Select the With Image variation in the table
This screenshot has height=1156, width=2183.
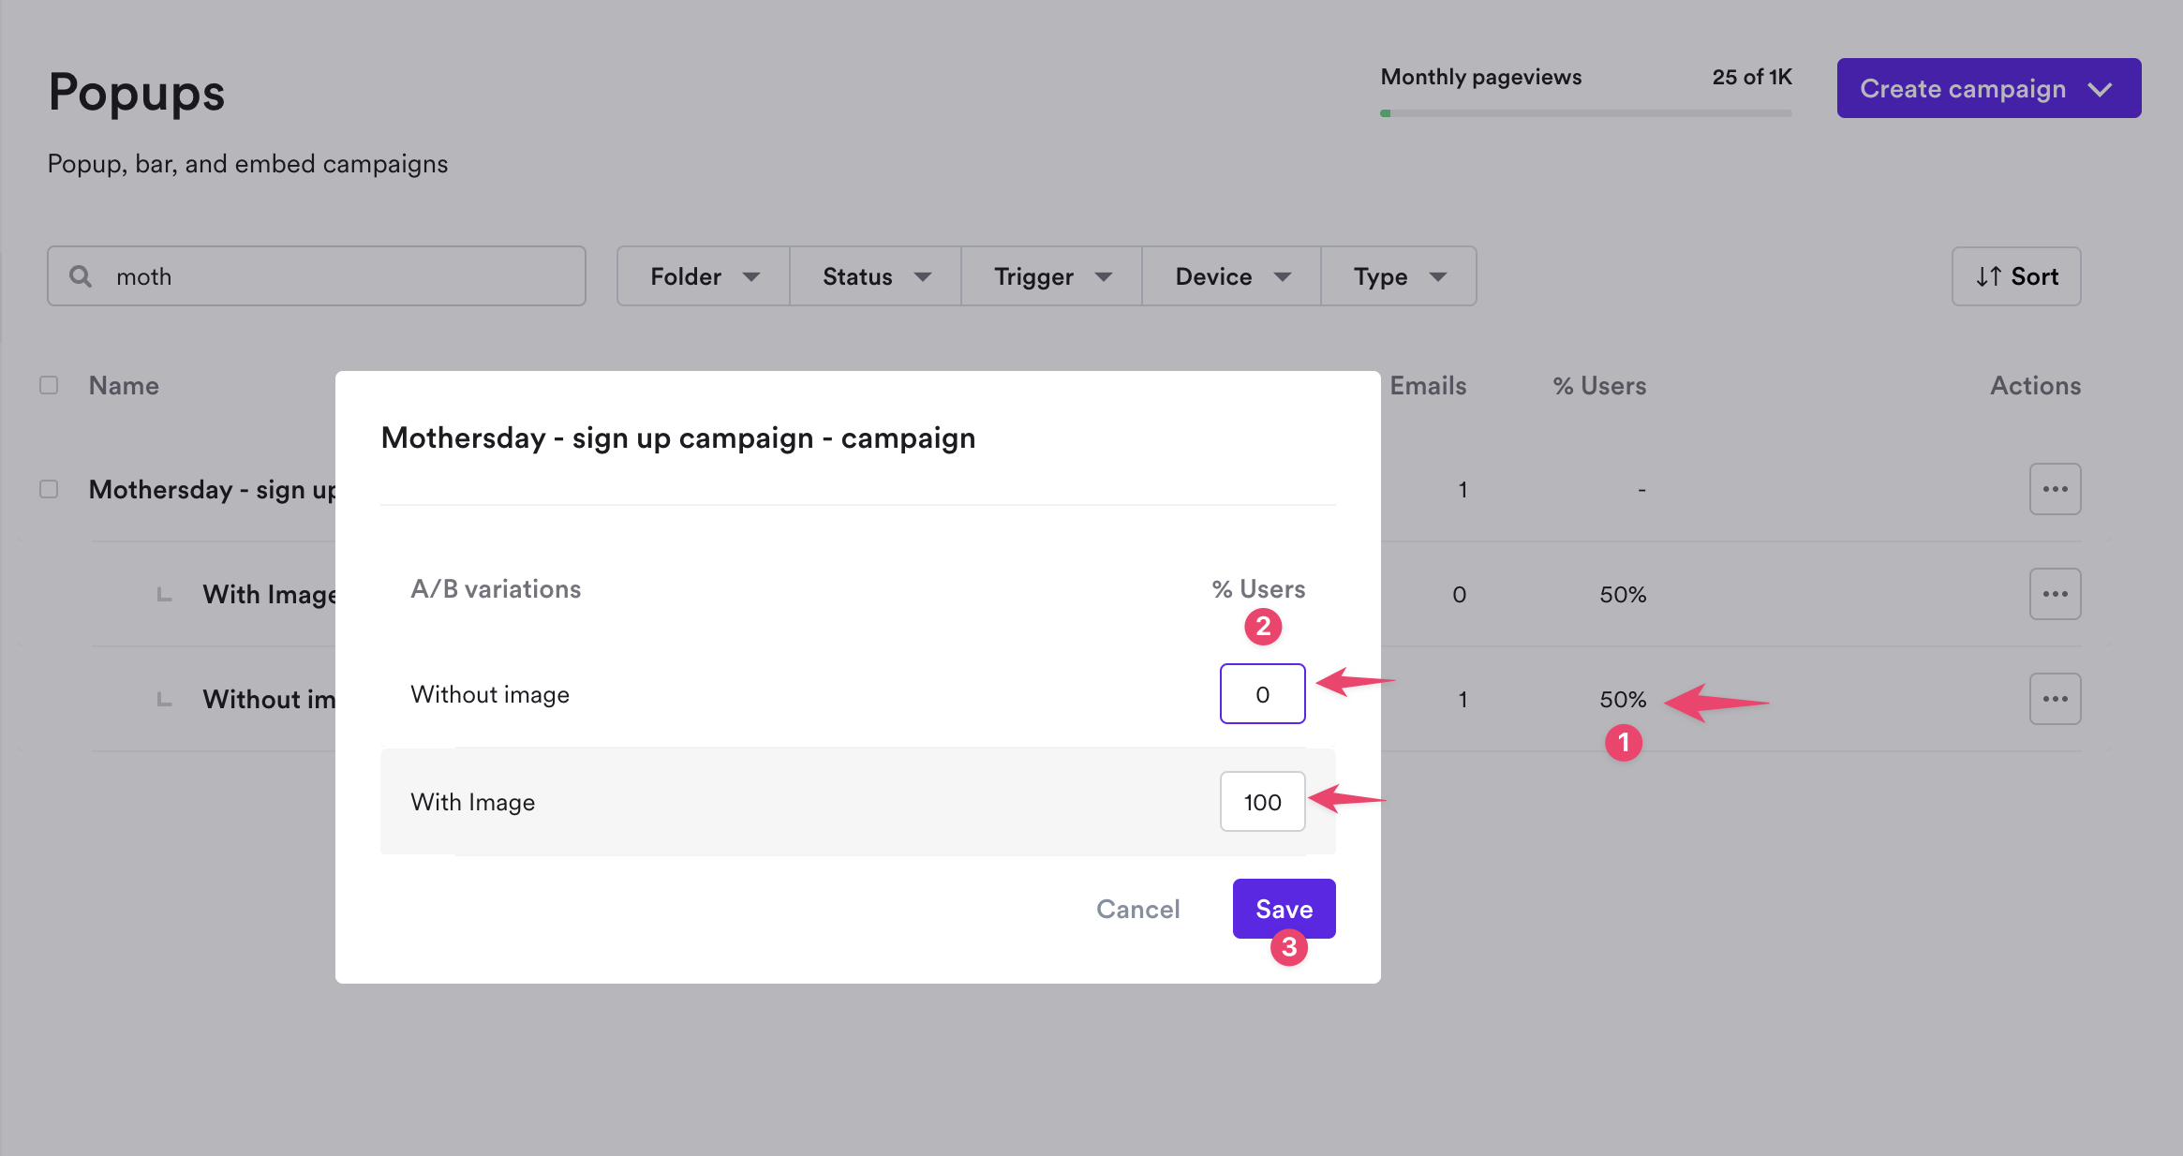(269, 594)
